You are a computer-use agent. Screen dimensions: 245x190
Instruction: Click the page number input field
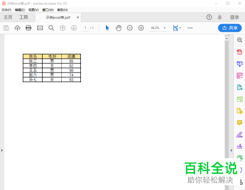tap(85, 28)
